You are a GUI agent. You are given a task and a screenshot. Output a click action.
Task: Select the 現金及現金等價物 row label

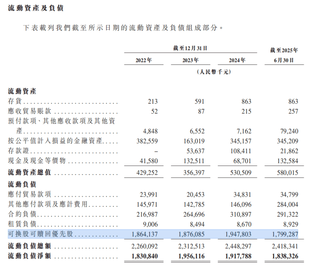click(x=36, y=161)
